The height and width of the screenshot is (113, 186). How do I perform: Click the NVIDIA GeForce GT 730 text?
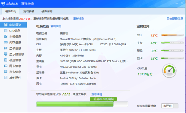tap(78, 67)
